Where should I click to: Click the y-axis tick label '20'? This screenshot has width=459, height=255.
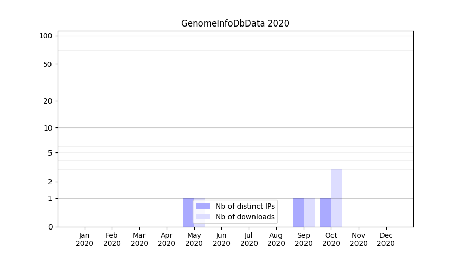48,101
